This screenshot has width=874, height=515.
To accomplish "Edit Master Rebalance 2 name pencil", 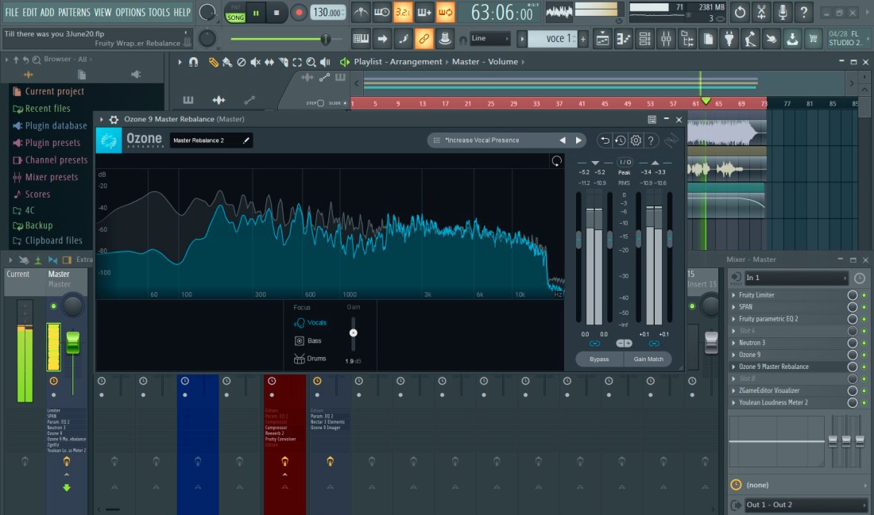I will [x=246, y=140].
